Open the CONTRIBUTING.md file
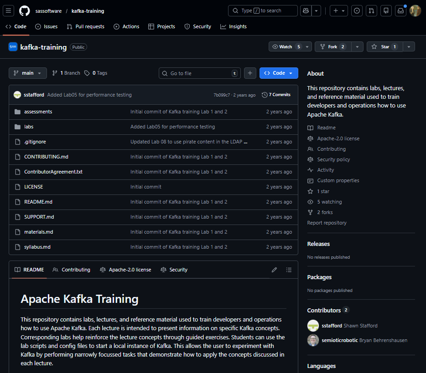This screenshot has width=426, height=373. [46, 157]
